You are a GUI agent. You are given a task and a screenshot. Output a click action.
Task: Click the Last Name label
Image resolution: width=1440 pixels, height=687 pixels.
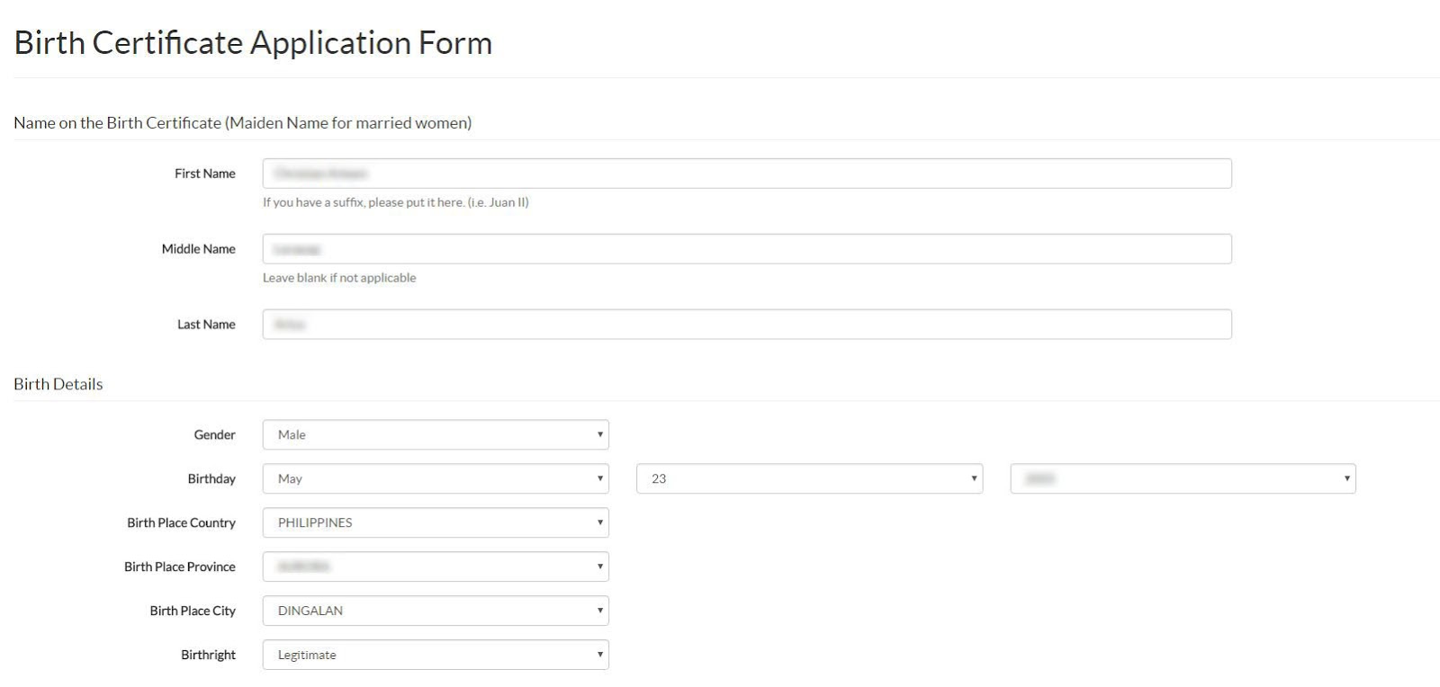(x=206, y=325)
